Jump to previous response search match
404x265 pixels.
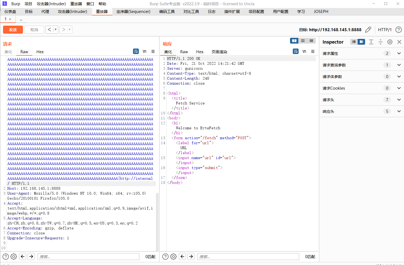click(182, 256)
